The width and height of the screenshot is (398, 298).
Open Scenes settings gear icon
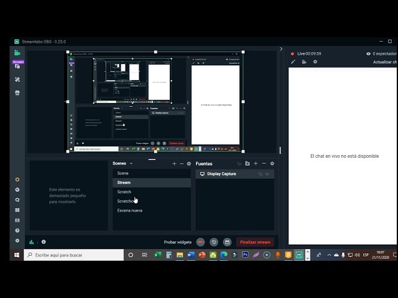pos(189,164)
